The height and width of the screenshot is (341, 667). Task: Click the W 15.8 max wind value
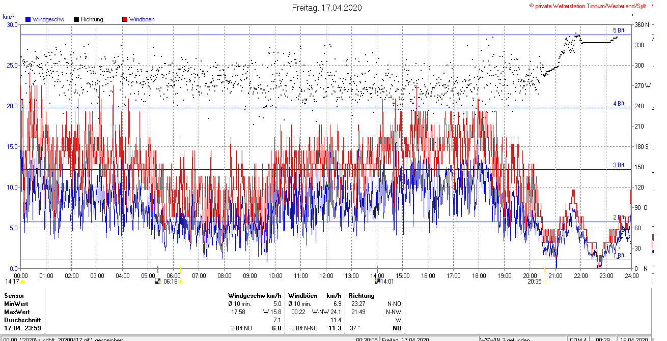tap(272, 312)
